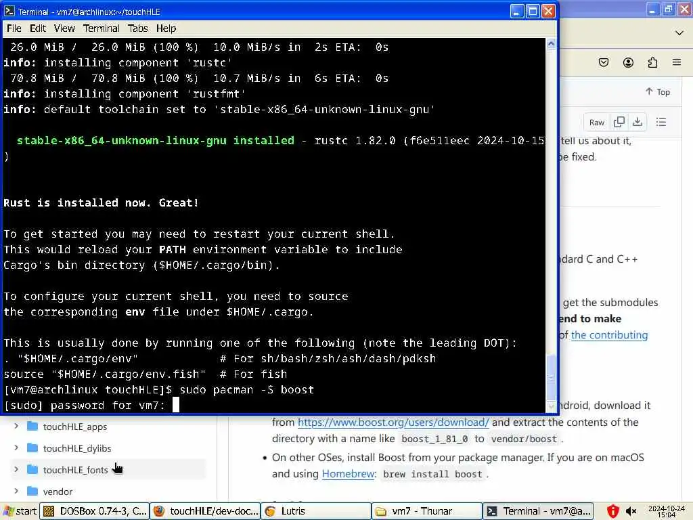The height and width of the screenshot is (520, 693).
Task: Toggle the muted volume tray icon
Action: click(x=631, y=512)
